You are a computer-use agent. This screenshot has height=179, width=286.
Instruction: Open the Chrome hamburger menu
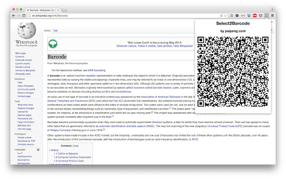coord(272,16)
